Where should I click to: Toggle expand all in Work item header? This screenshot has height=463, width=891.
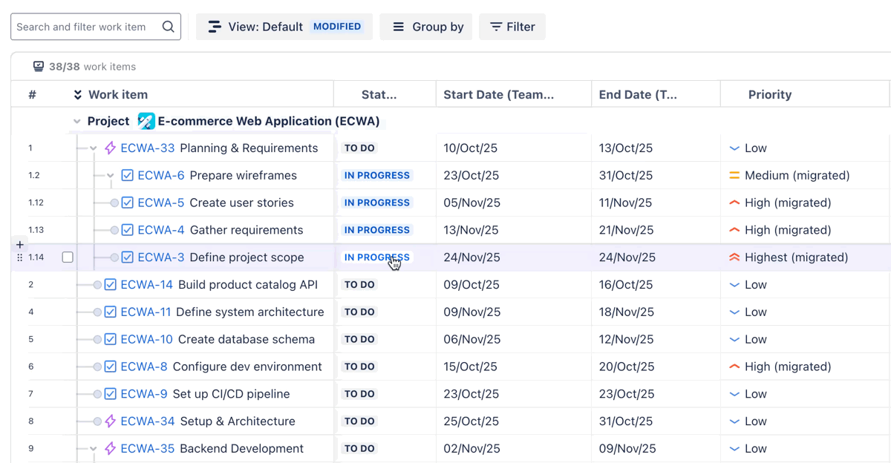(x=77, y=95)
